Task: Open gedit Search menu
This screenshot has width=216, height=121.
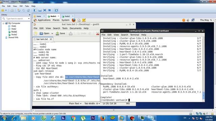Action: [56, 28]
